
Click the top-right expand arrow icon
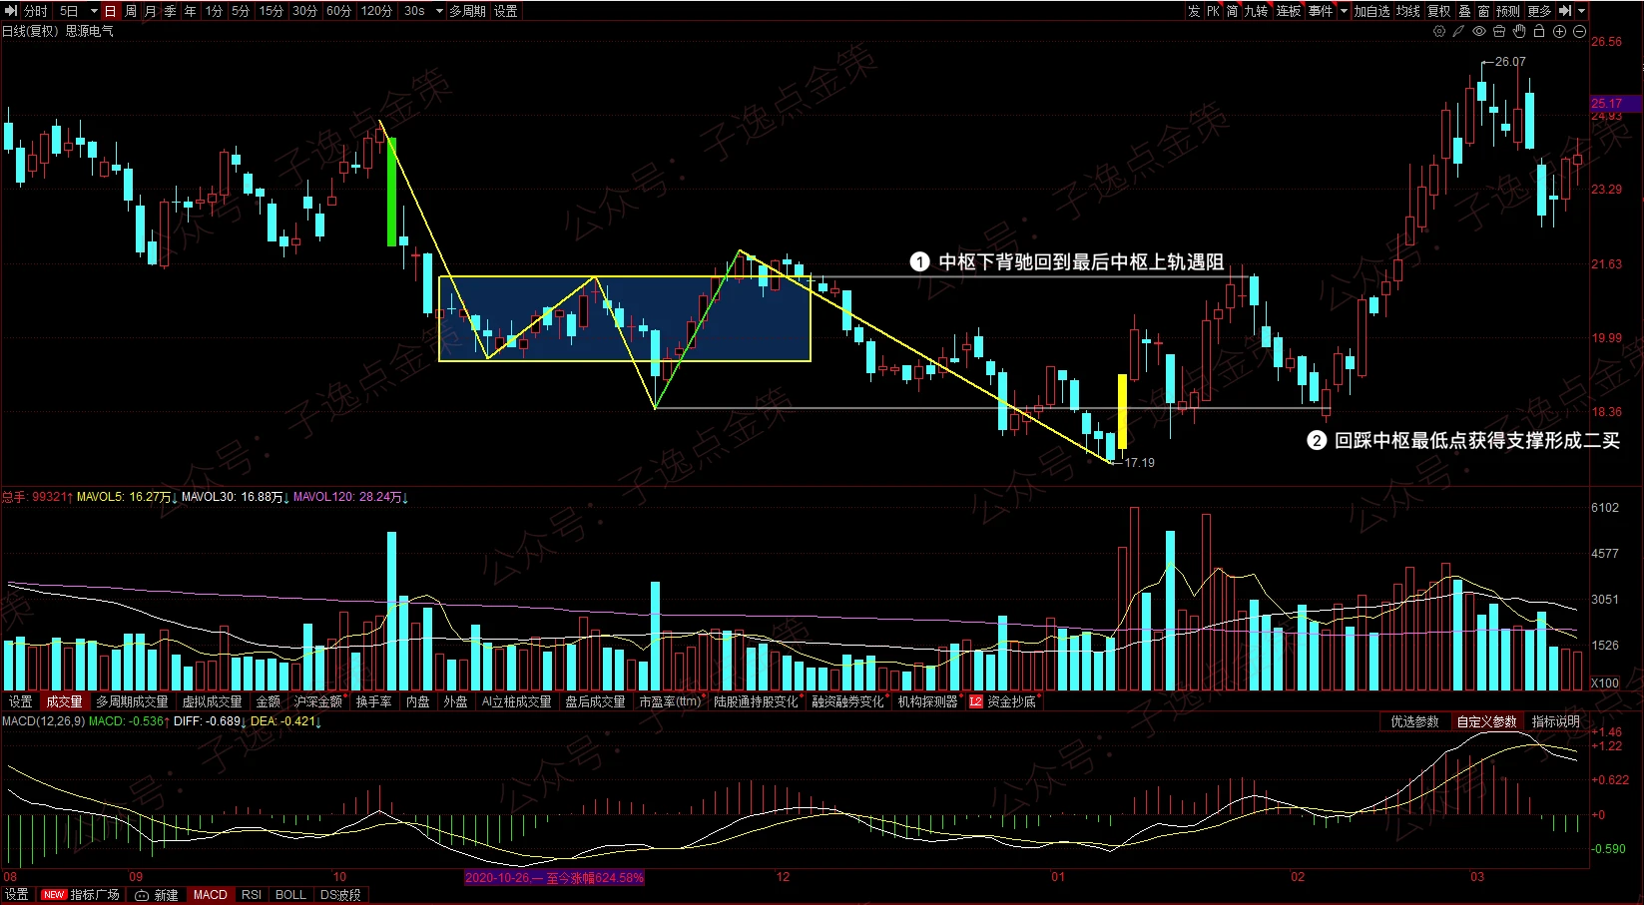tap(1565, 11)
